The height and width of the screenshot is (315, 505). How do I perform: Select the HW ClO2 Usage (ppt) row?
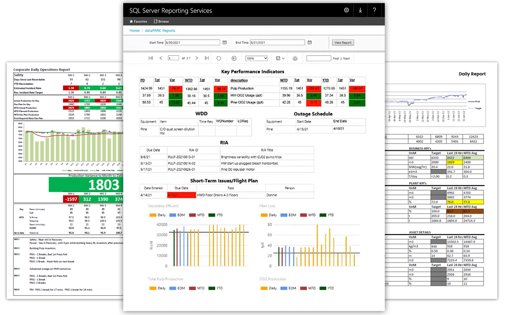(246, 96)
